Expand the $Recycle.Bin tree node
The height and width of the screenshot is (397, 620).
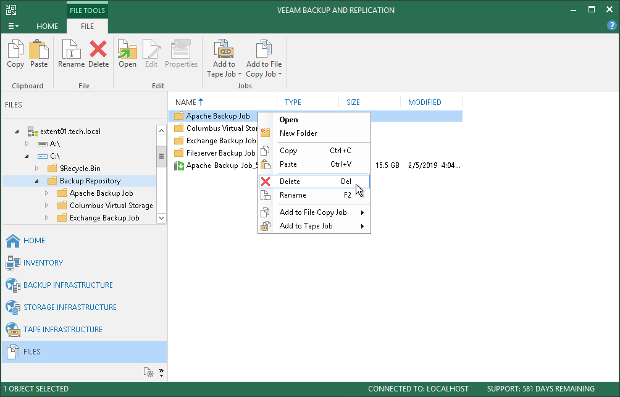[x=36, y=169]
